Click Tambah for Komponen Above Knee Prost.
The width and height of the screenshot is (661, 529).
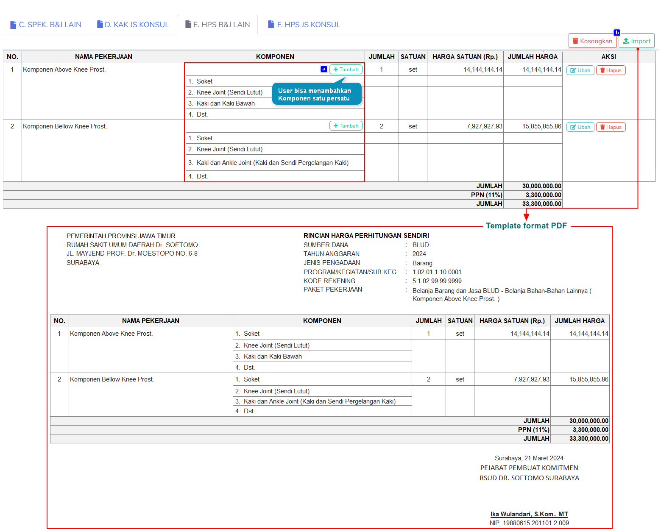346,70
